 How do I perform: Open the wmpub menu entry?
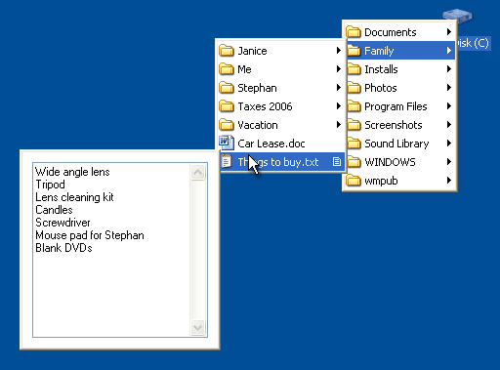tap(399, 181)
